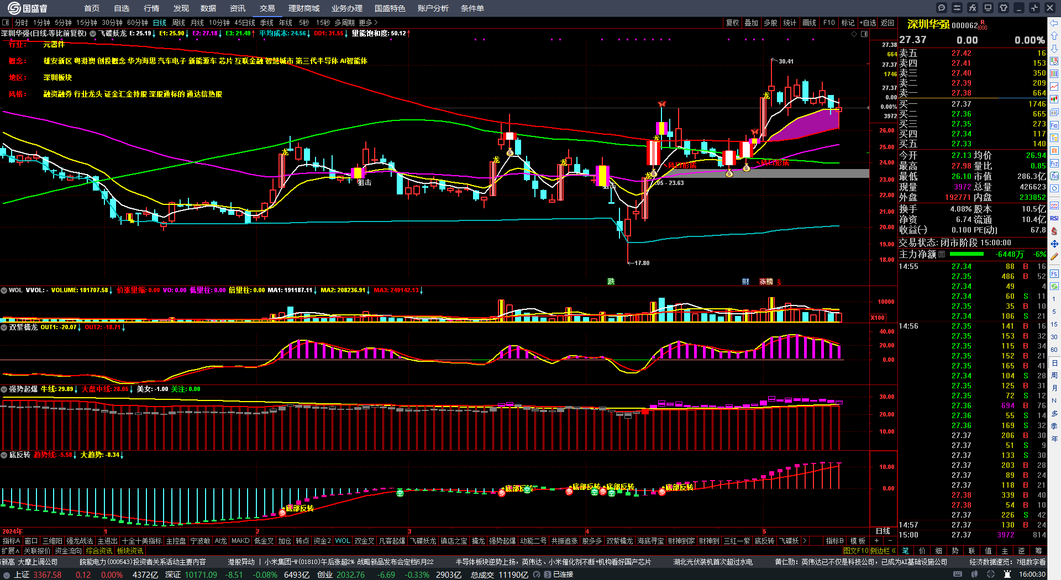Select the MAKD indicator tab

(x=240, y=541)
